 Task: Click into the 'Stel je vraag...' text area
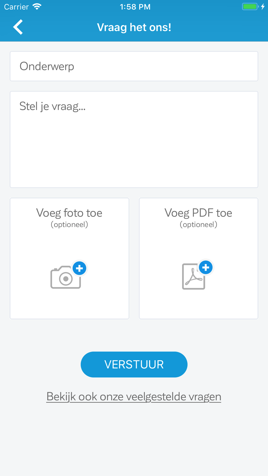[134, 139]
